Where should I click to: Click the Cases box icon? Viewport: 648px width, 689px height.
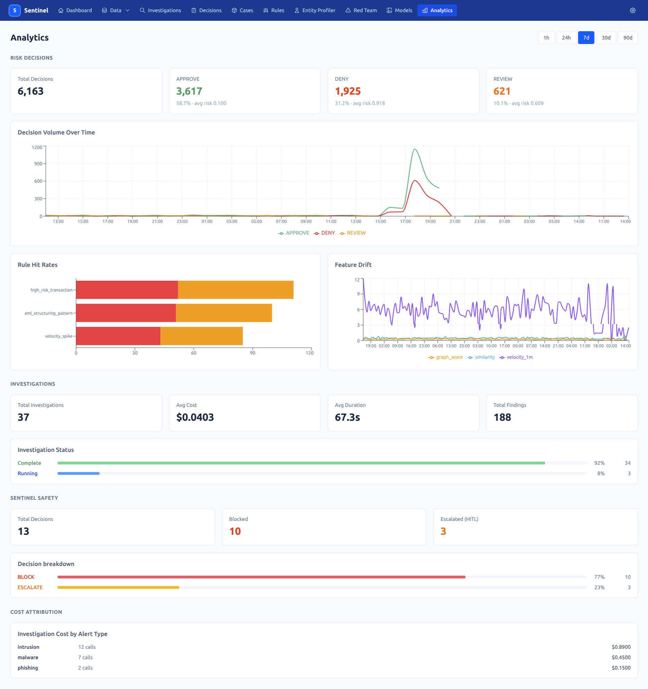tap(234, 10)
